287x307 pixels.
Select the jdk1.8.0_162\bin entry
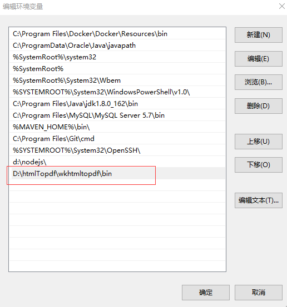[117, 104]
